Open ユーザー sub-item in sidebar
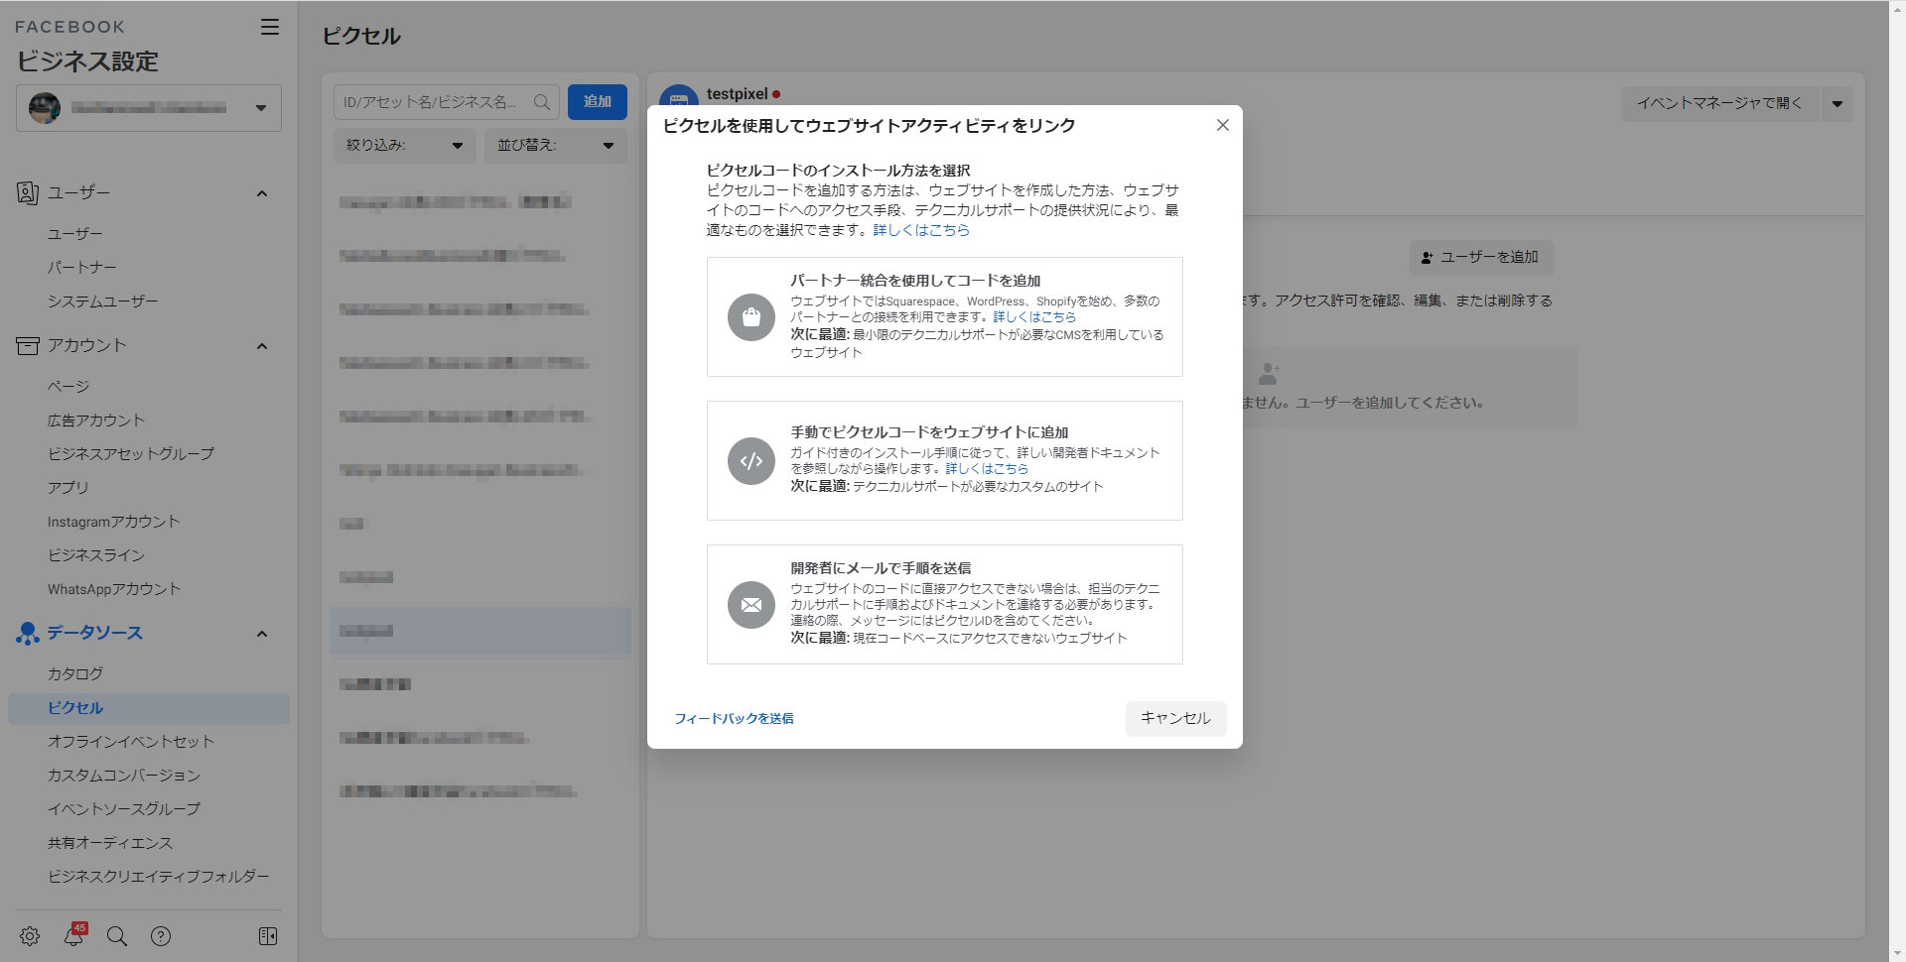 75,234
